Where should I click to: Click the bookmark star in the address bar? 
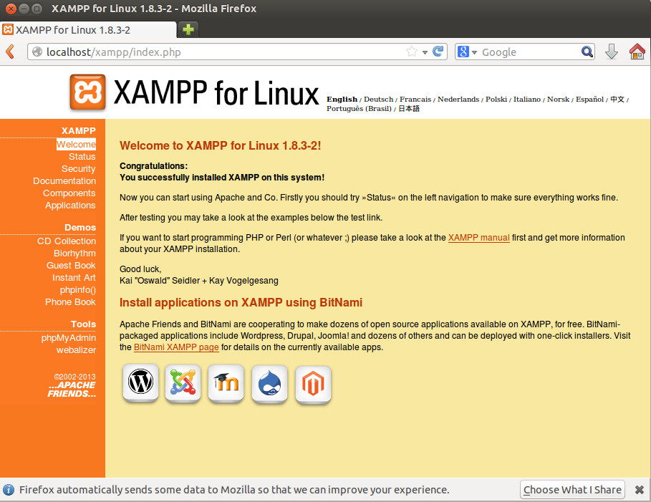(412, 52)
